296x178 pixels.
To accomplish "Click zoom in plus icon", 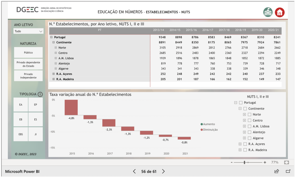I will pyautogui.click(x=265, y=162).
